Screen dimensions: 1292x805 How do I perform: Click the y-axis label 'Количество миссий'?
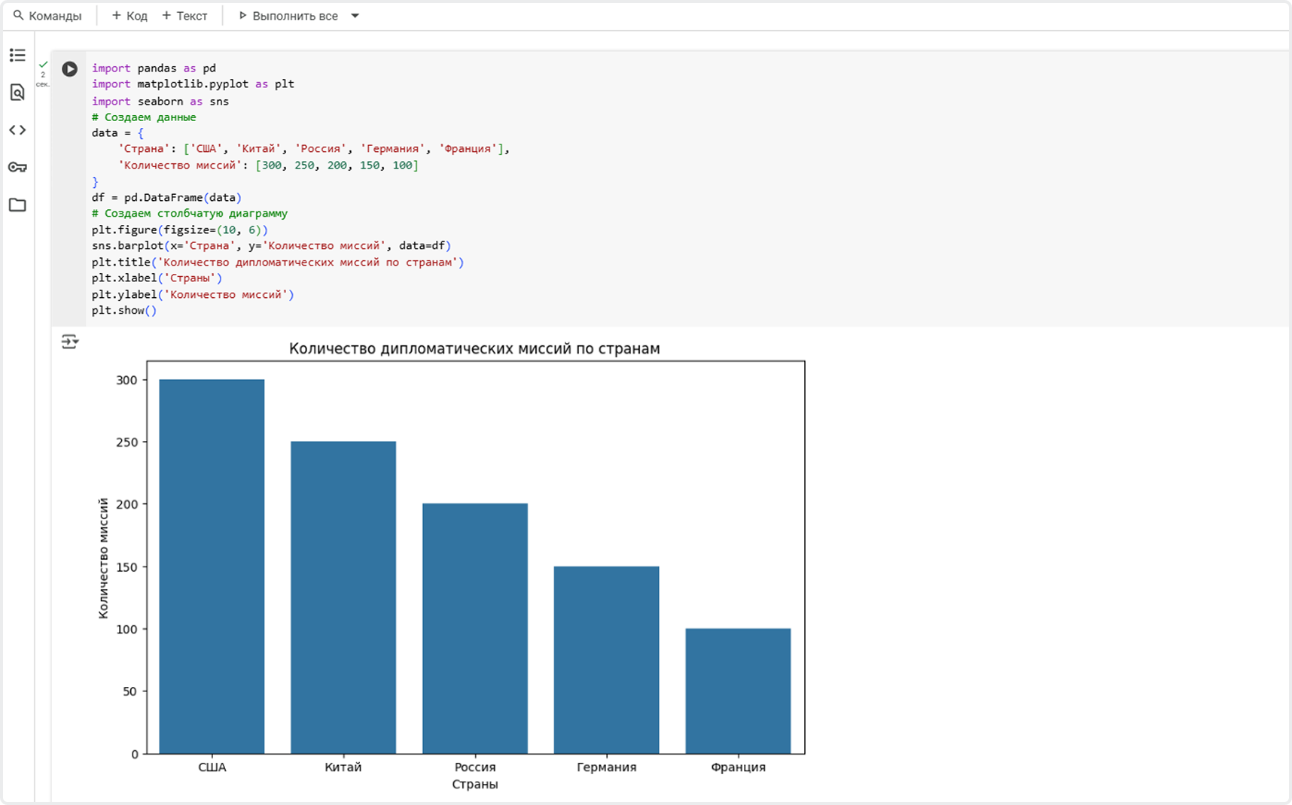point(103,558)
